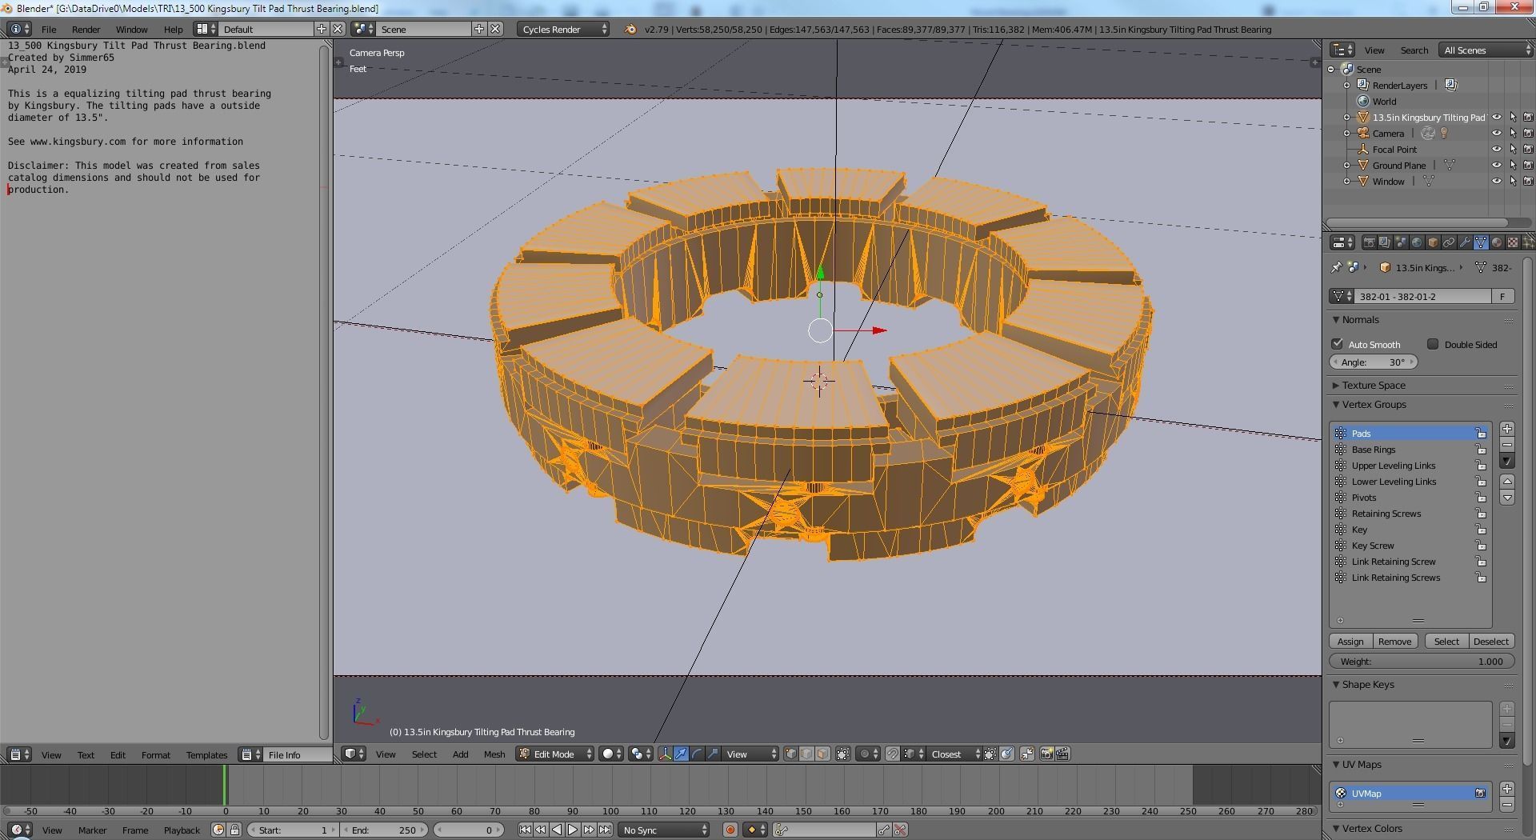Open the Mesh menu in the 3D view
This screenshot has height=840, width=1536.
[494, 754]
